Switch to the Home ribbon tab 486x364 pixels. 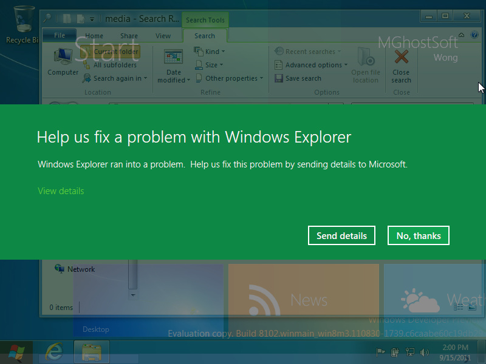(x=94, y=36)
